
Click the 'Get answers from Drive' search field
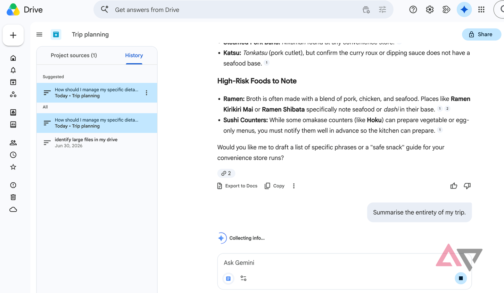[x=243, y=10]
